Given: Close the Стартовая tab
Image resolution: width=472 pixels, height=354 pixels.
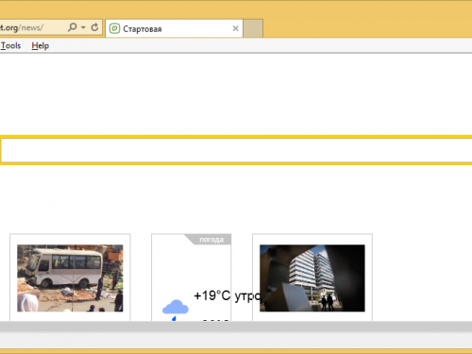Looking at the screenshot, I should [x=235, y=28].
